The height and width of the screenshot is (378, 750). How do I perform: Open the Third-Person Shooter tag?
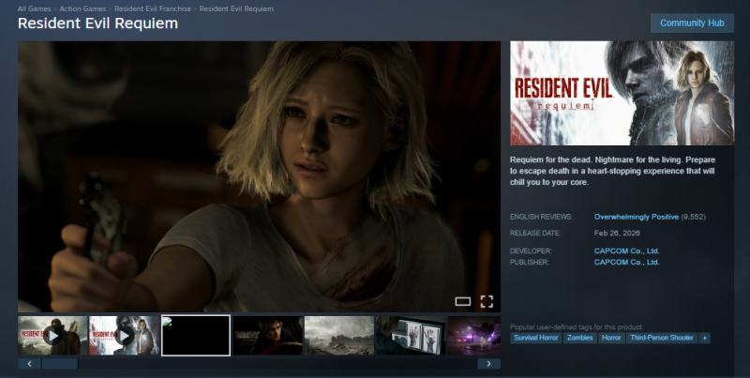(662, 338)
